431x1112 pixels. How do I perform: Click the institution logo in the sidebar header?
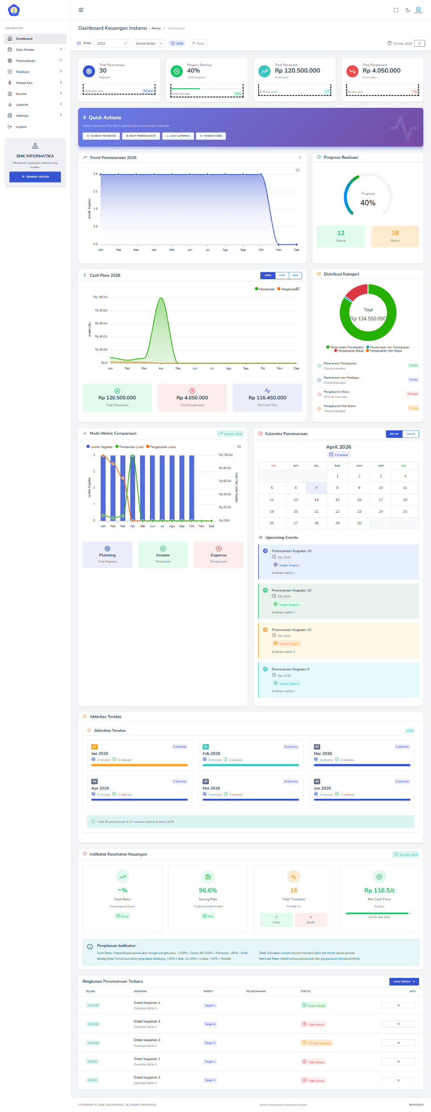pyautogui.click(x=14, y=10)
